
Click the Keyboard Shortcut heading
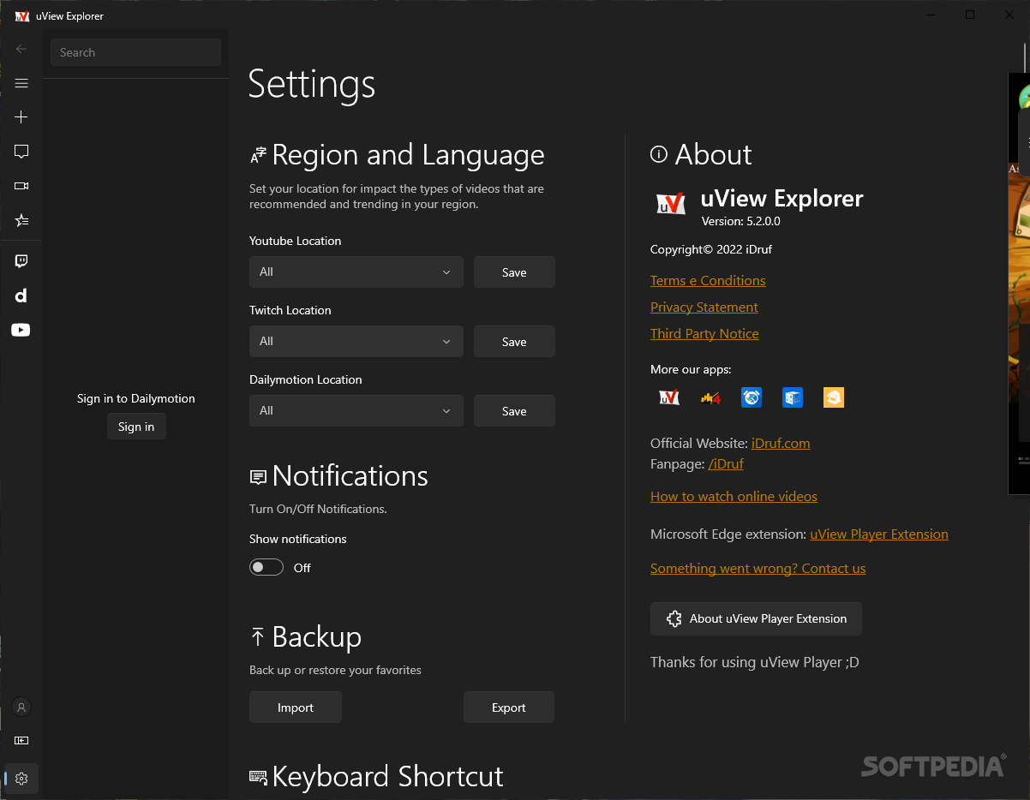point(387,776)
